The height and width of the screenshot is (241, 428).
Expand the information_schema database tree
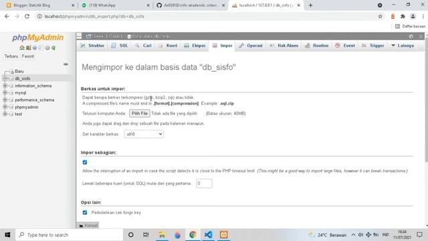5,86
